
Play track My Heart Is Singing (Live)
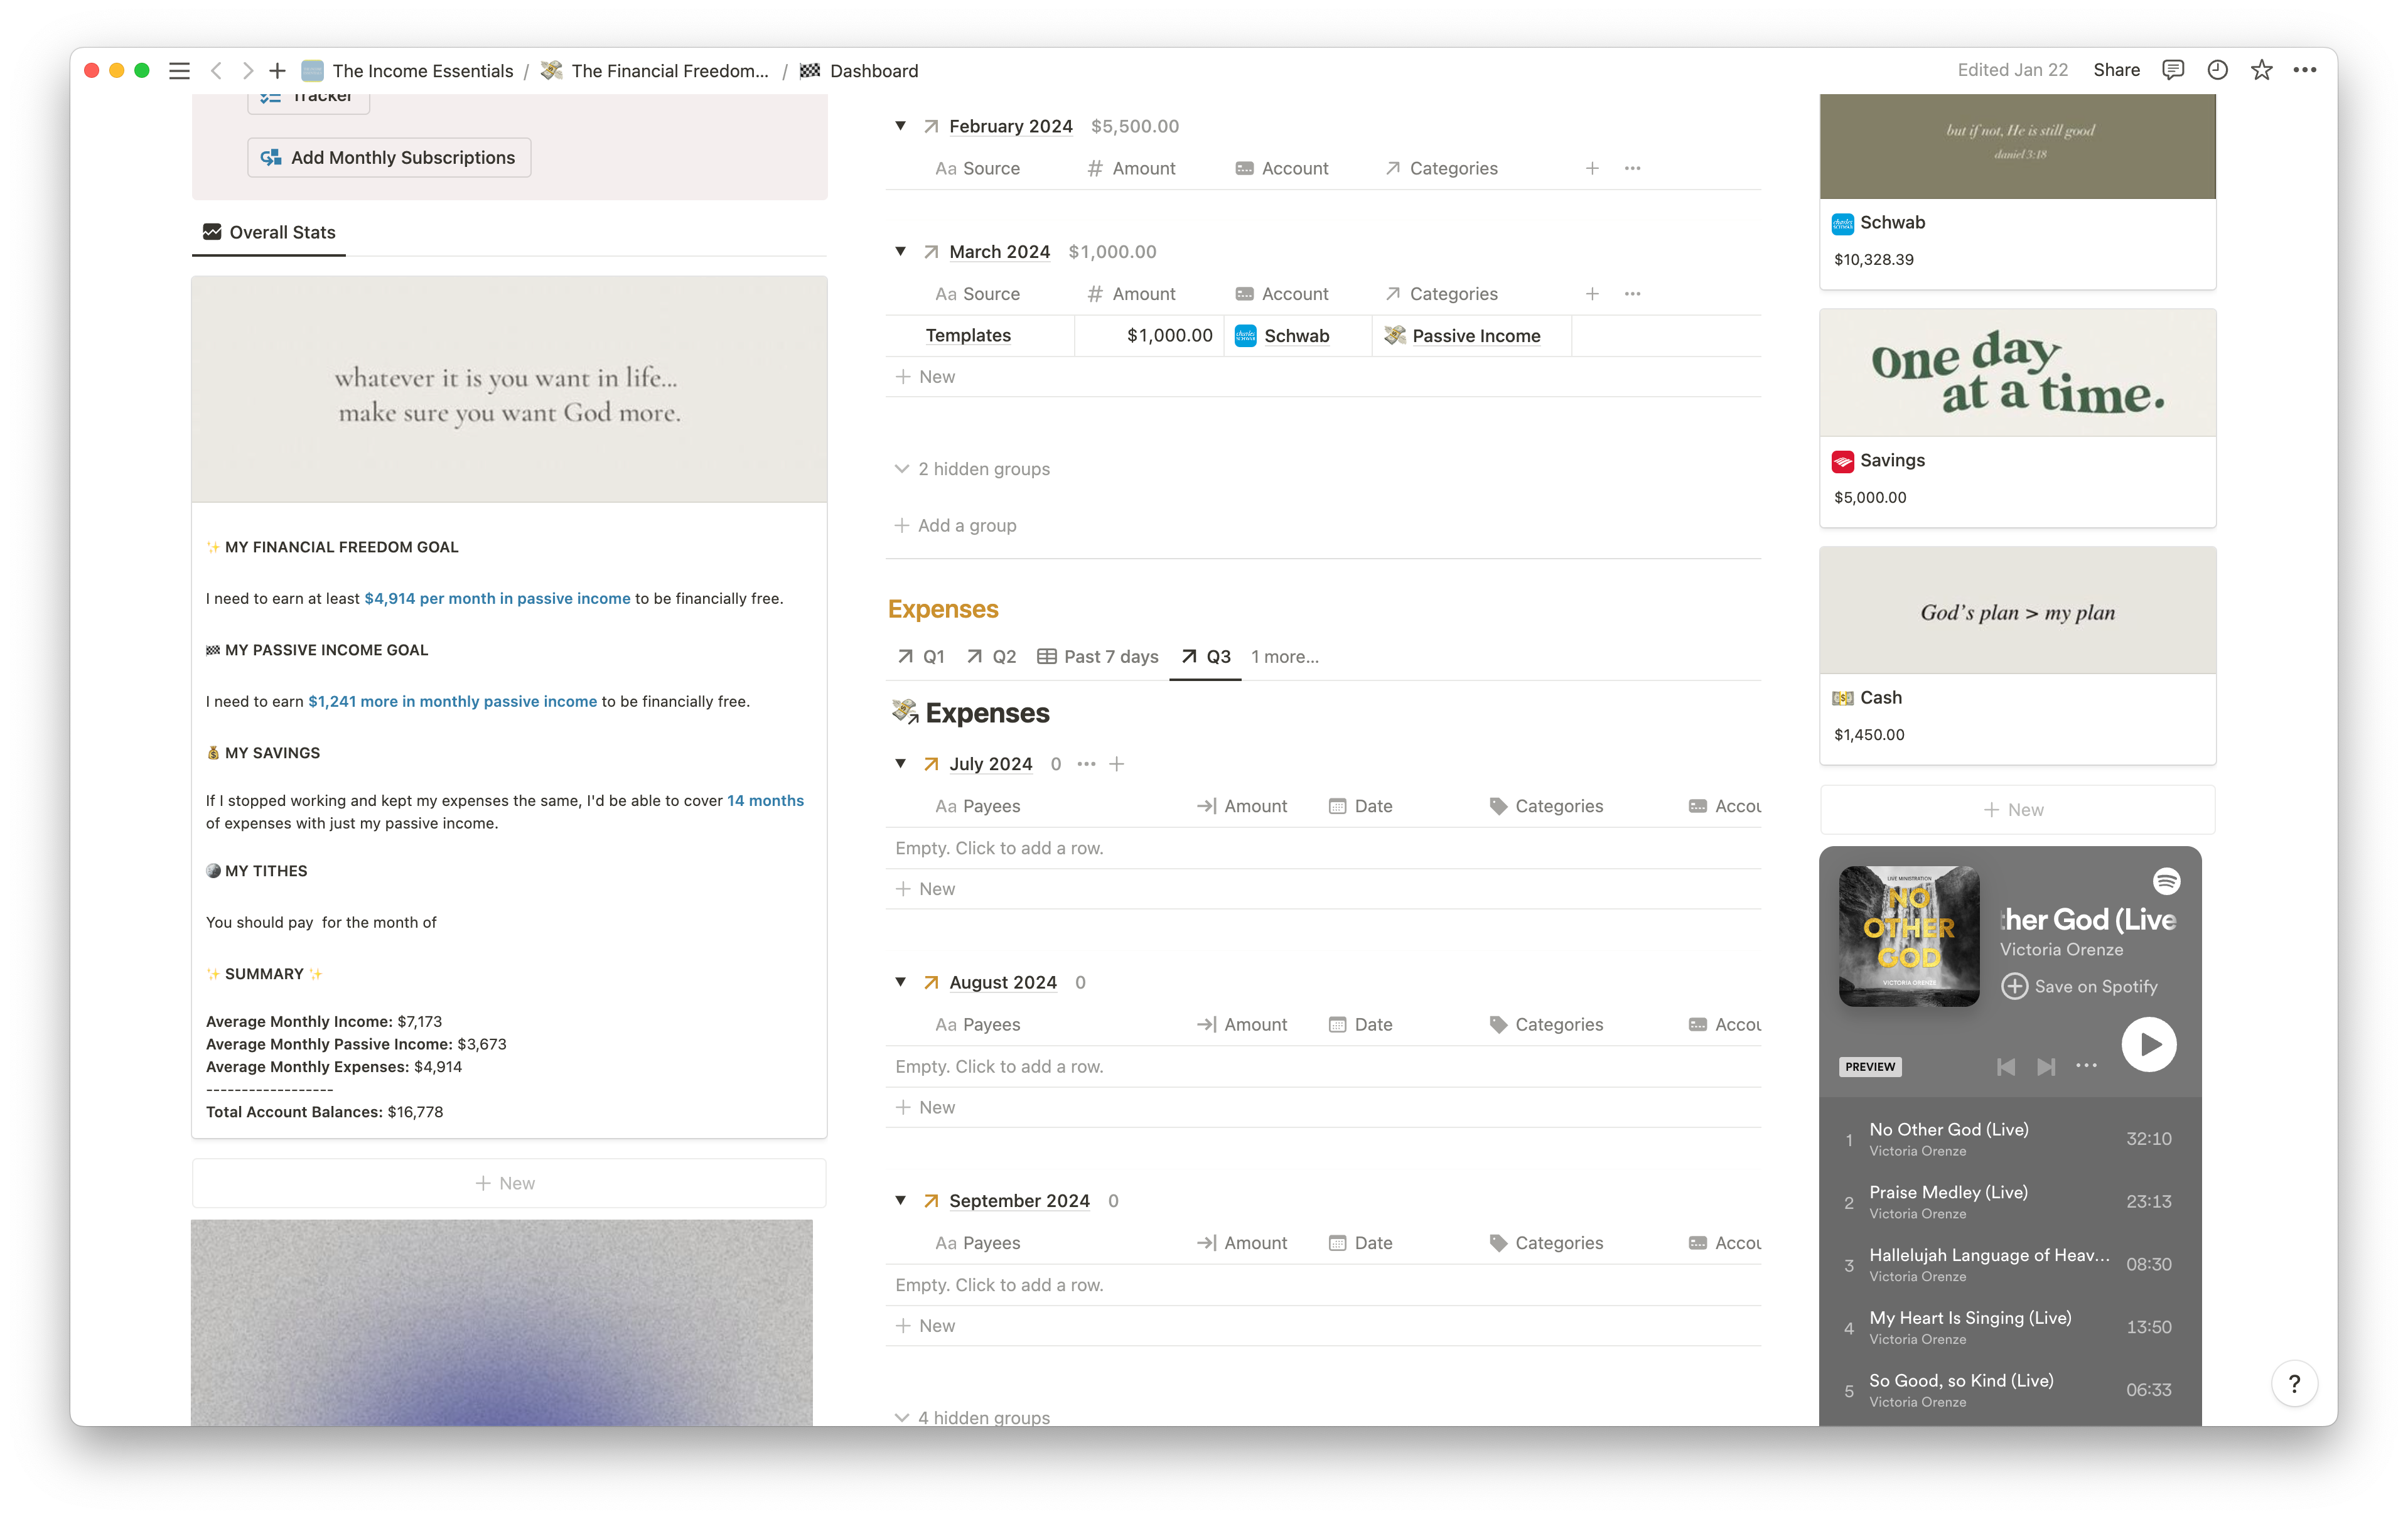coord(2010,1327)
